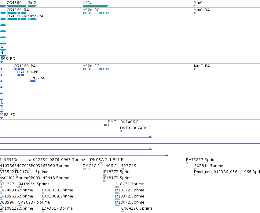260x213 pixels.
Task: Select the Dmel_neb_012739_0876_0963.3prime EST label
Action: [x=49, y=160]
